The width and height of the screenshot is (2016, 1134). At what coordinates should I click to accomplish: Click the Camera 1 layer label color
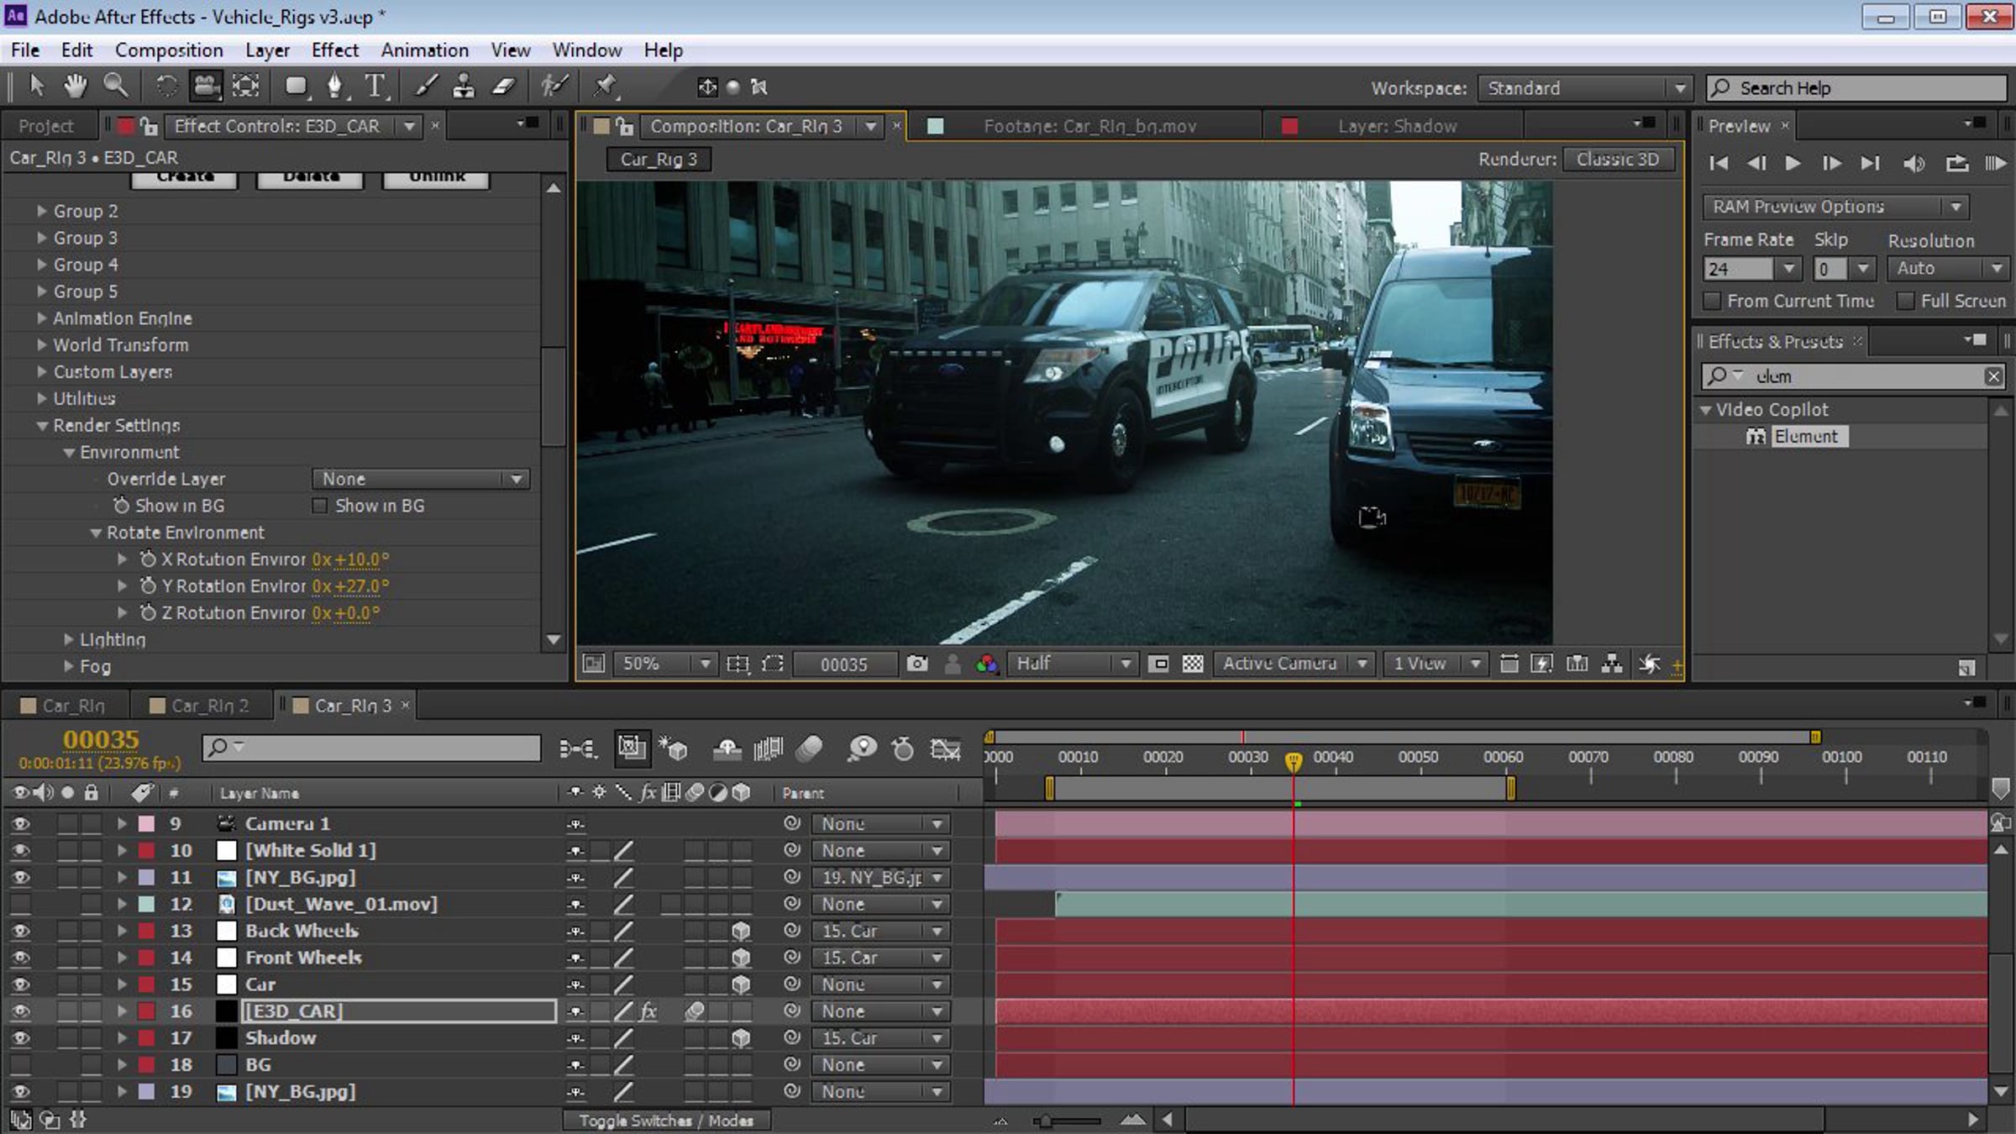point(146,823)
